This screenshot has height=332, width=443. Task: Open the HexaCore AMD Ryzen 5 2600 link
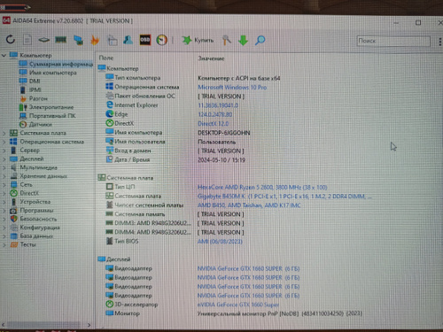click(x=262, y=187)
